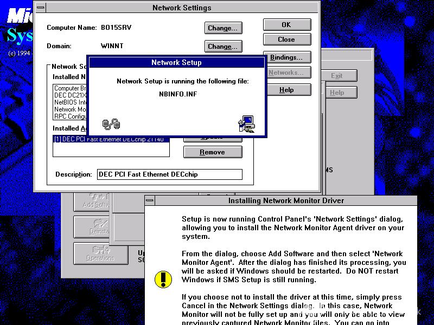
Task: Click the Network Setup dialog title bar
Action: click(177, 62)
